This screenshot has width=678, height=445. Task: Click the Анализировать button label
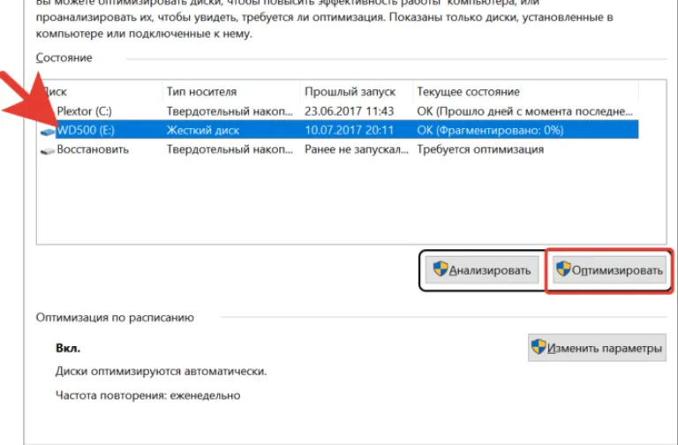489,270
